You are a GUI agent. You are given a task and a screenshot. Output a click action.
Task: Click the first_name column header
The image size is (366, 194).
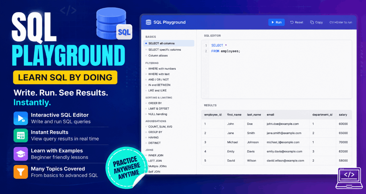[x=234, y=115]
